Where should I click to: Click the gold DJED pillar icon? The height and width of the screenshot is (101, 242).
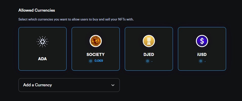149,41
